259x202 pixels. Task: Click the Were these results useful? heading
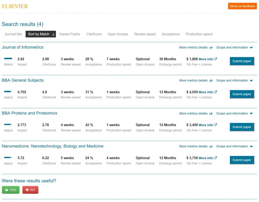(29, 181)
